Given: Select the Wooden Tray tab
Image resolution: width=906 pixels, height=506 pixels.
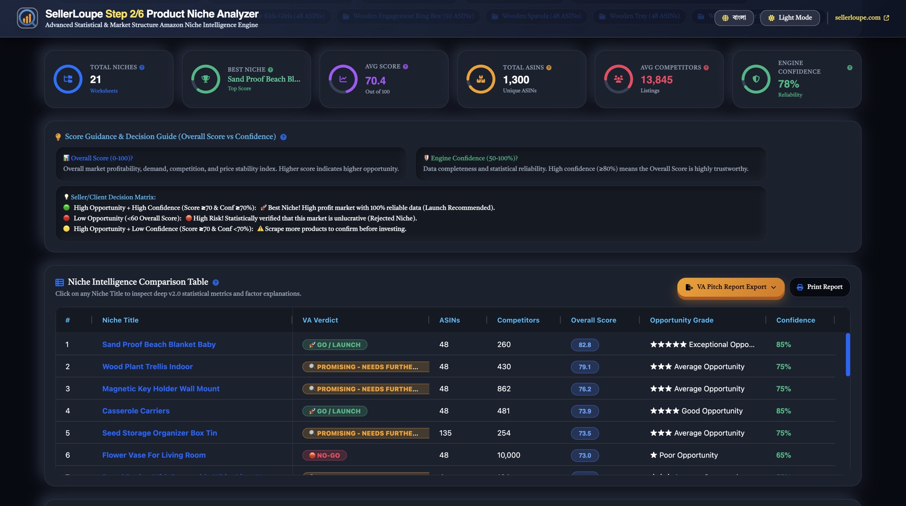Looking at the screenshot, I should point(639,16).
